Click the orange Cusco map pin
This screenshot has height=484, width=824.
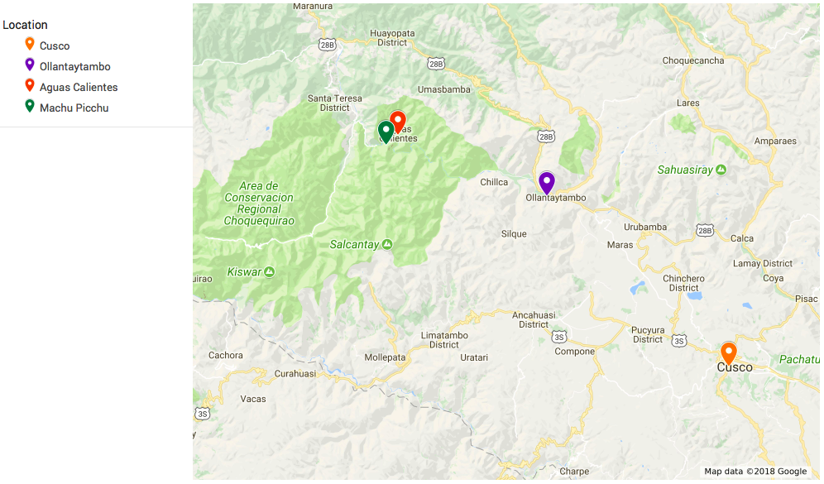coord(728,352)
